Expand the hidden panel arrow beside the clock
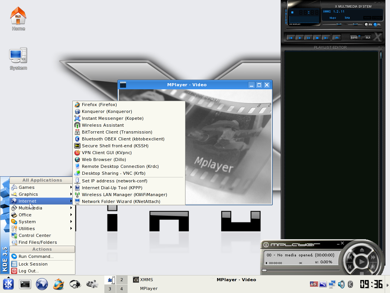 (x=387, y=285)
